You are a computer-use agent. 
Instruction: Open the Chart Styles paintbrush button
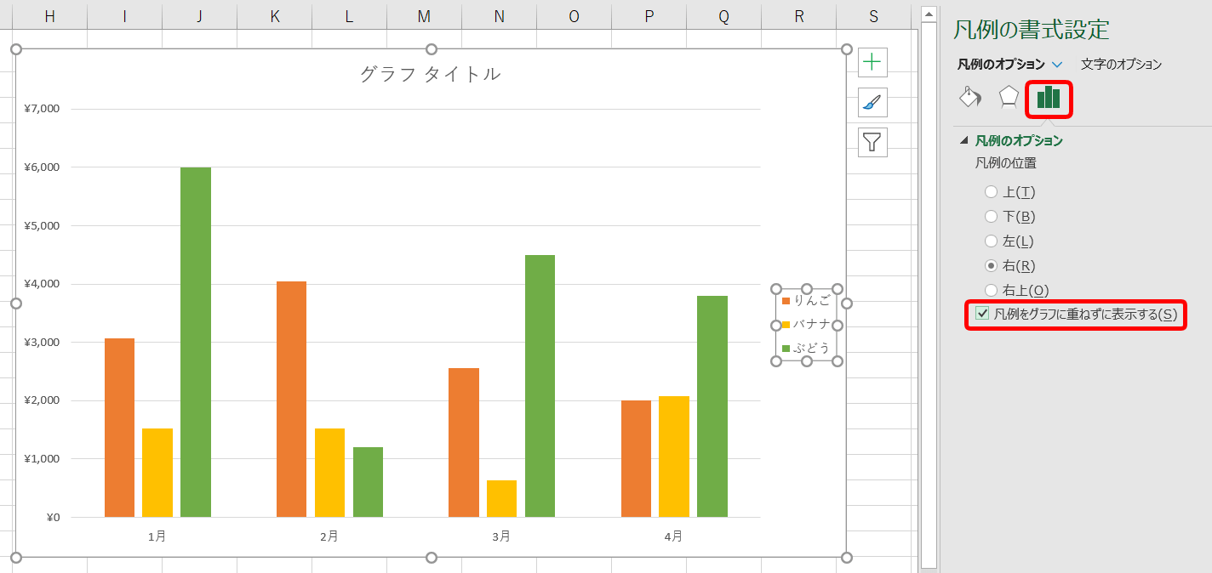point(872,102)
